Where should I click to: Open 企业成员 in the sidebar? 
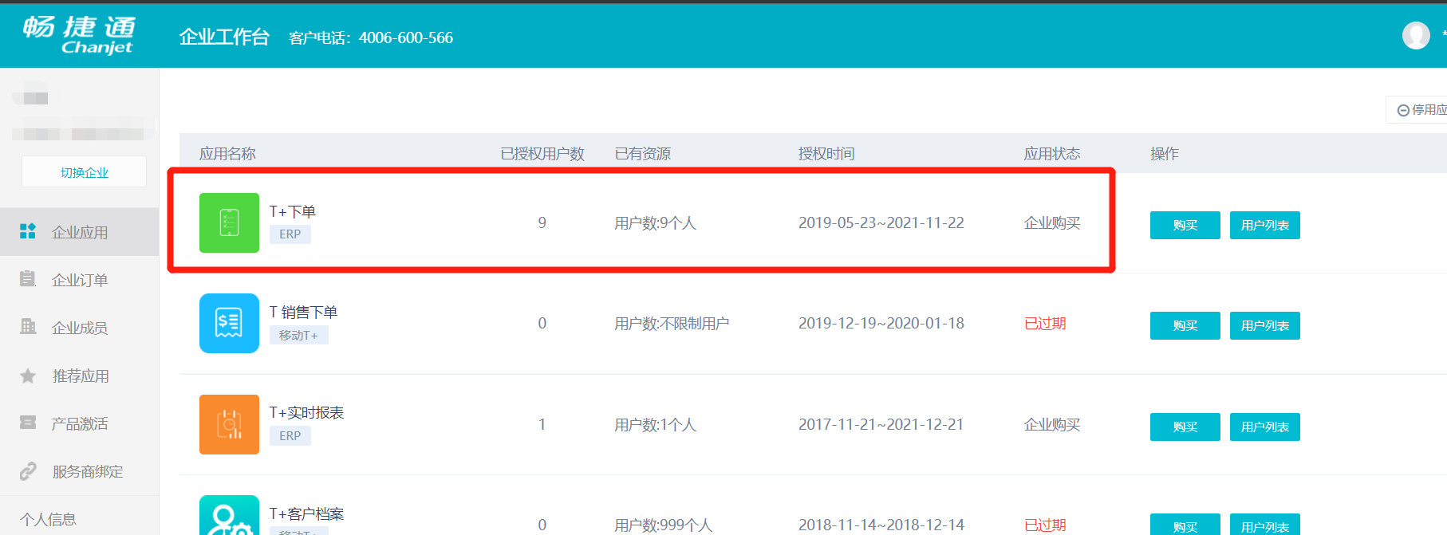80,328
